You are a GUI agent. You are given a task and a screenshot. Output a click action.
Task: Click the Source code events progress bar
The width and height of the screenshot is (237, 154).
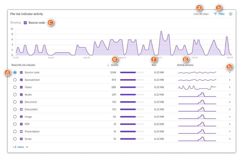point(133,72)
